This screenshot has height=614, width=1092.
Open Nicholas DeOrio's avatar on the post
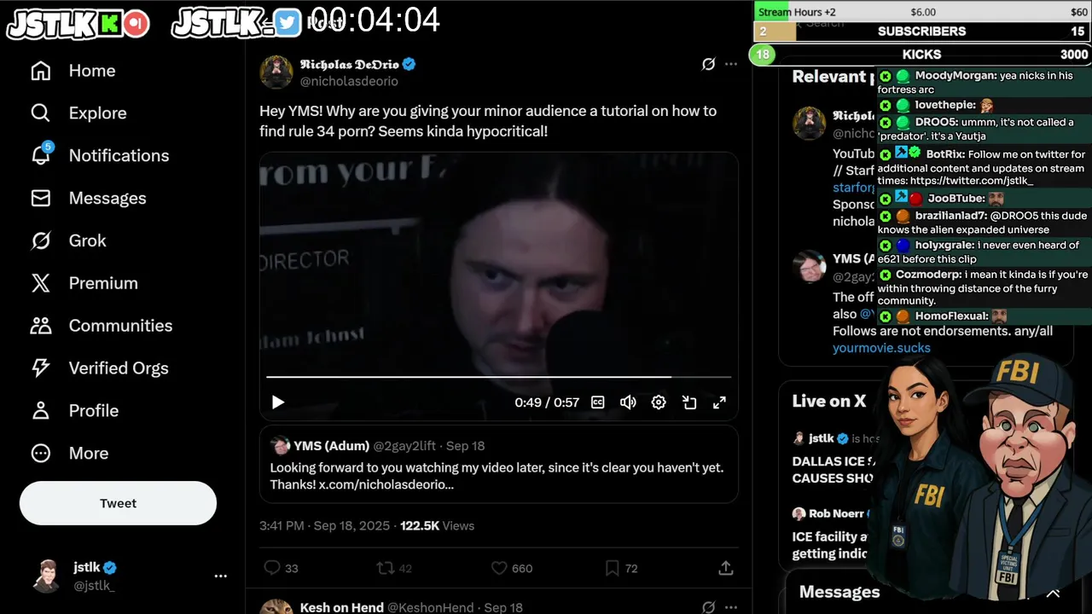click(x=276, y=72)
